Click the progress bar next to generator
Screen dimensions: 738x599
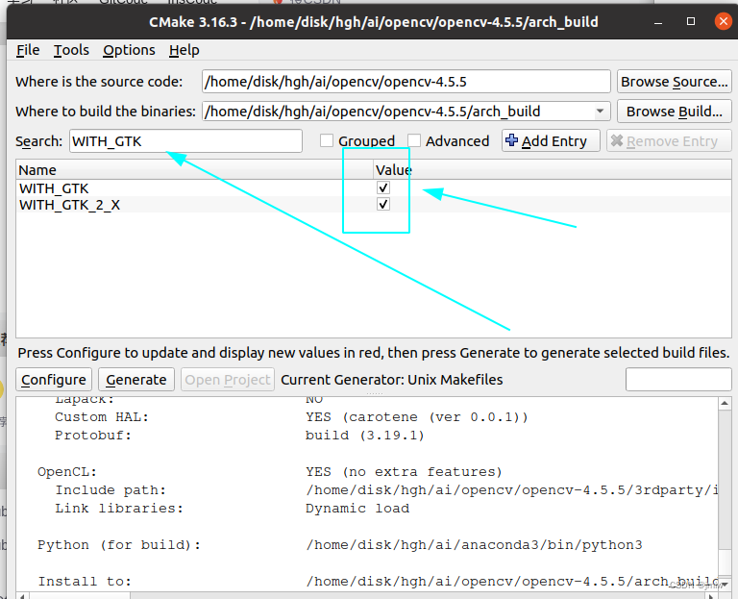pyautogui.click(x=678, y=380)
